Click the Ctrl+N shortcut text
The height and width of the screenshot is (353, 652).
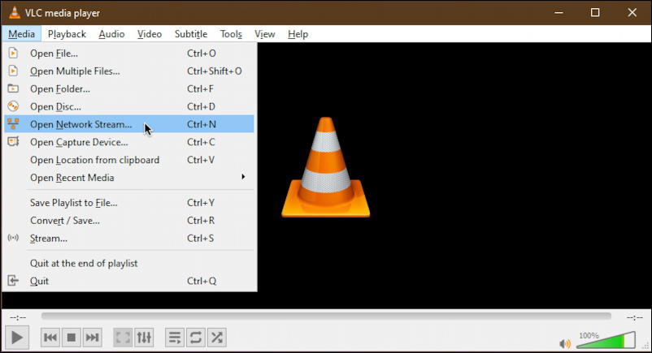(x=202, y=124)
